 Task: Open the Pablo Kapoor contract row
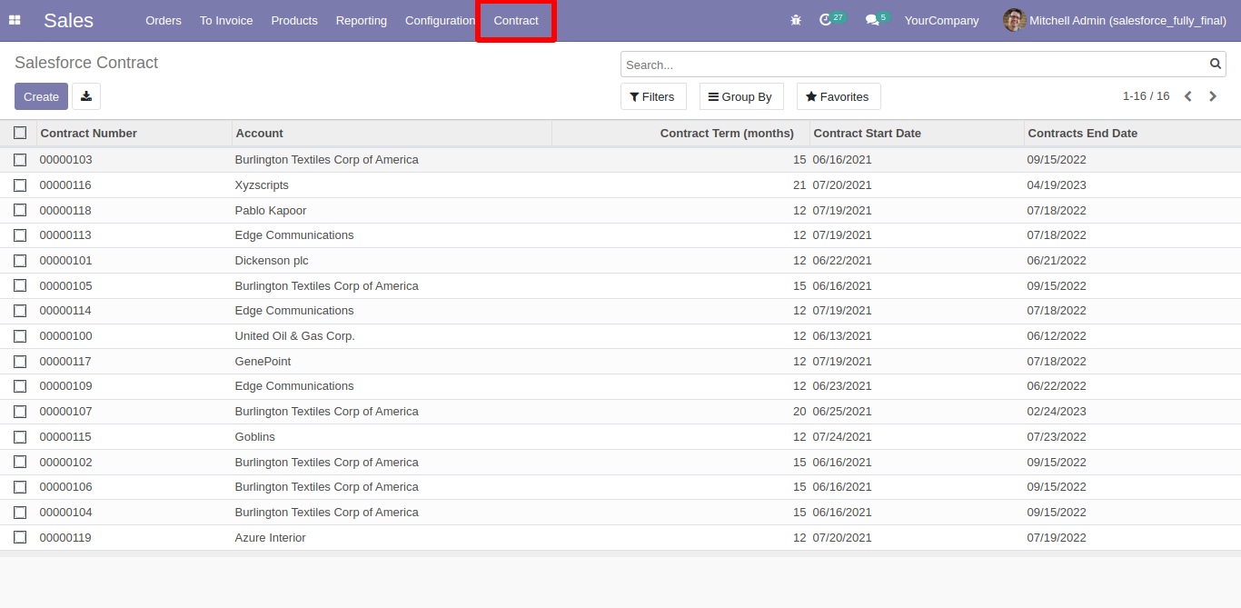tap(620, 210)
